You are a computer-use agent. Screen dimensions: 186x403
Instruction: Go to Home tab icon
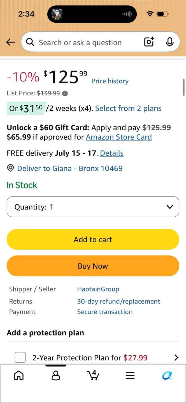click(x=19, y=375)
